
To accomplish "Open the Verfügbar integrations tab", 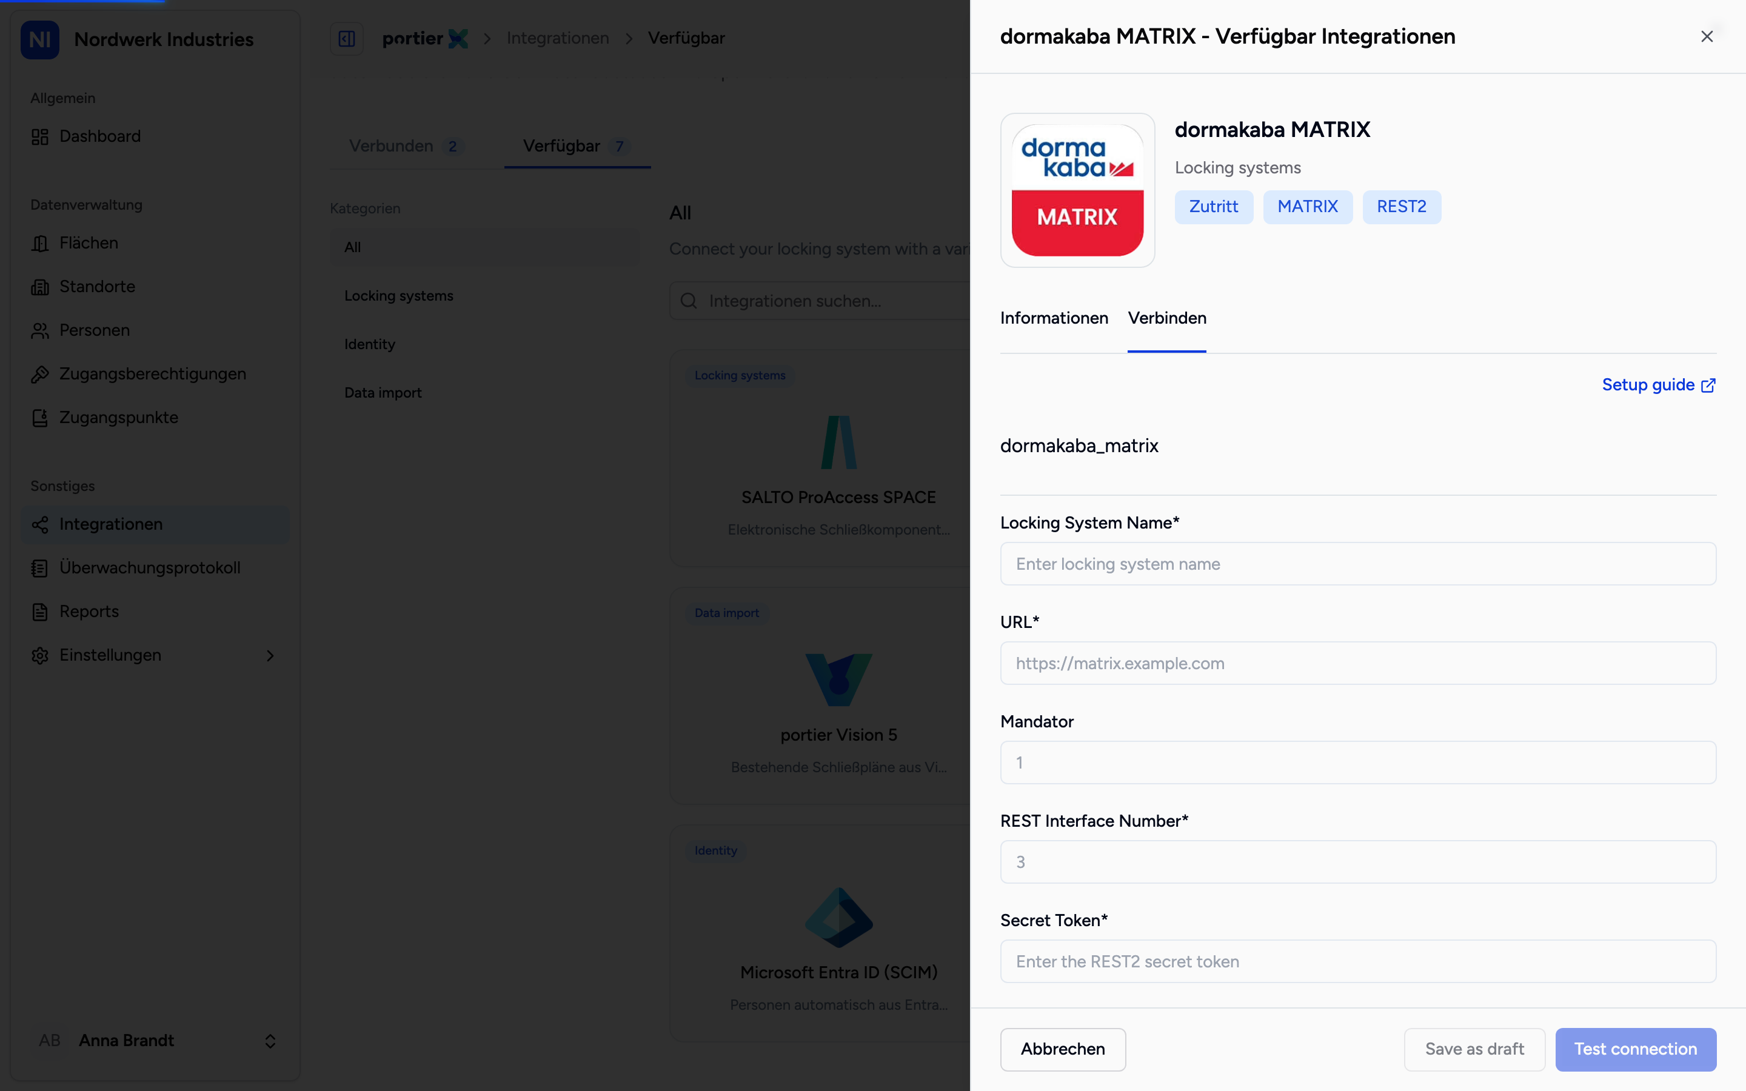I will [577, 147].
